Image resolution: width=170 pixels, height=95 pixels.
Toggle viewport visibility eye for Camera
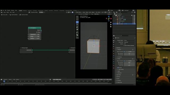[x=133, y=20]
